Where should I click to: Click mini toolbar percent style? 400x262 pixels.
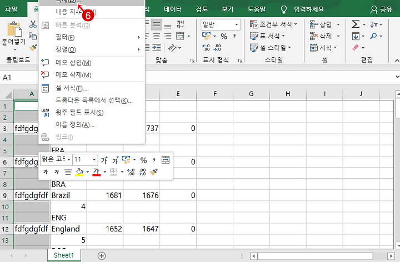click(144, 160)
